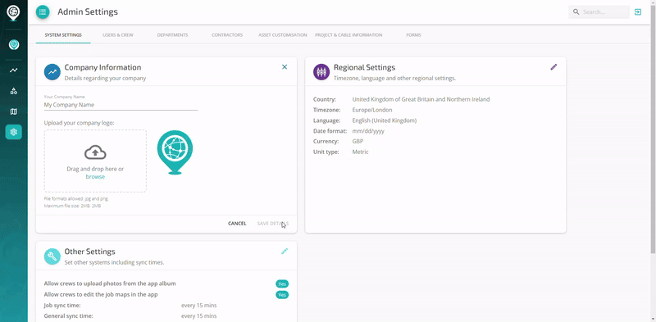Image resolution: width=656 pixels, height=322 pixels.
Task: Click the Company Information heading
Action: [x=102, y=67]
